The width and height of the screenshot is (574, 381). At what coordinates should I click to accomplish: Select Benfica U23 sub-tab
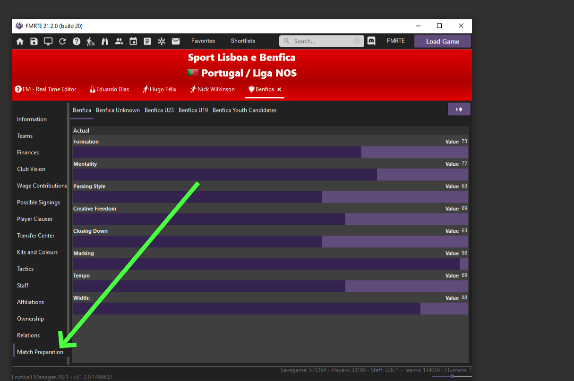point(159,110)
